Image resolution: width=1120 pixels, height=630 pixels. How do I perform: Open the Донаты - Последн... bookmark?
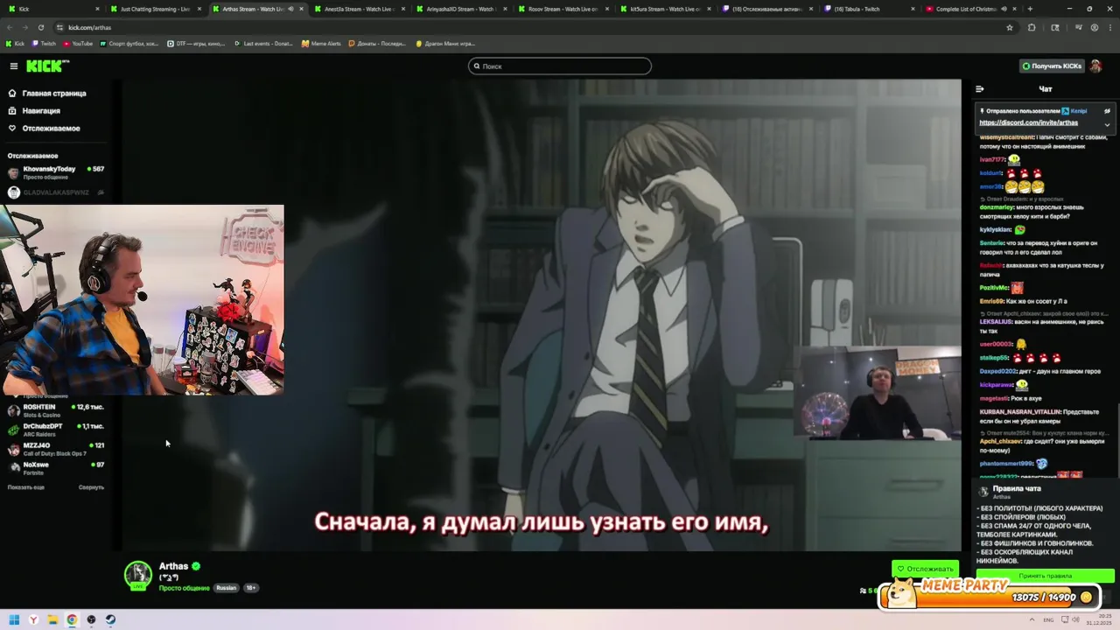tap(378, 44)
